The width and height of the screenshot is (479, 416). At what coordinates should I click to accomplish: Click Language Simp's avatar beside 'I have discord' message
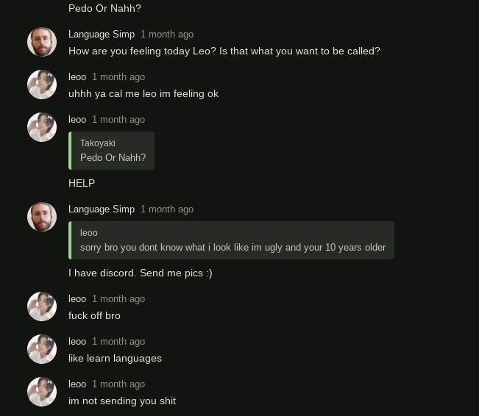(42, 217)
